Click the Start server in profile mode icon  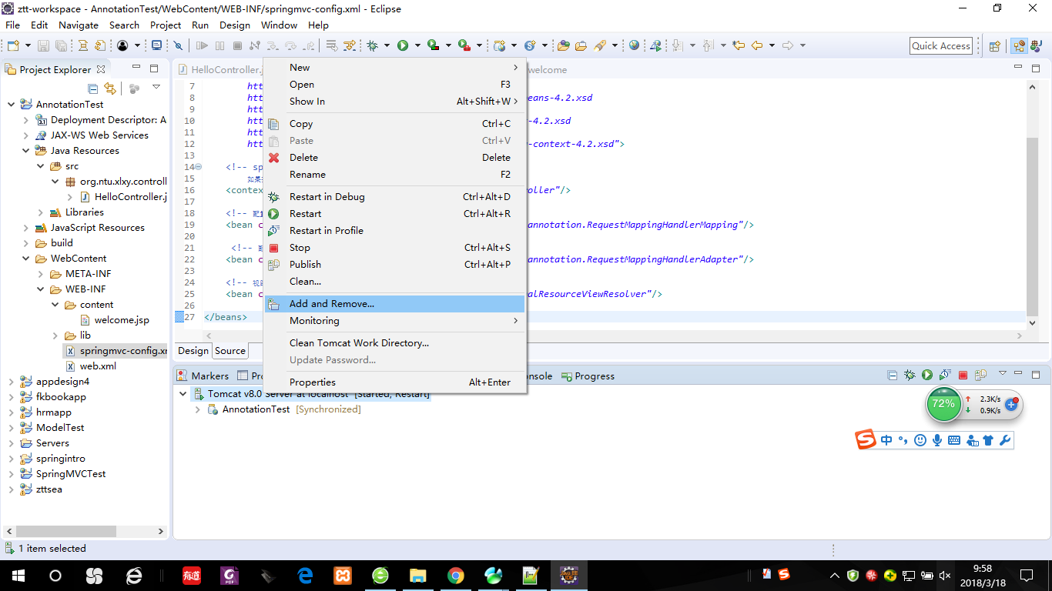click(945, 376)
